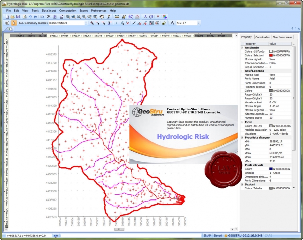Save project with floppy disk icon
Screen dimensions: 303x240
pos(18,17)
